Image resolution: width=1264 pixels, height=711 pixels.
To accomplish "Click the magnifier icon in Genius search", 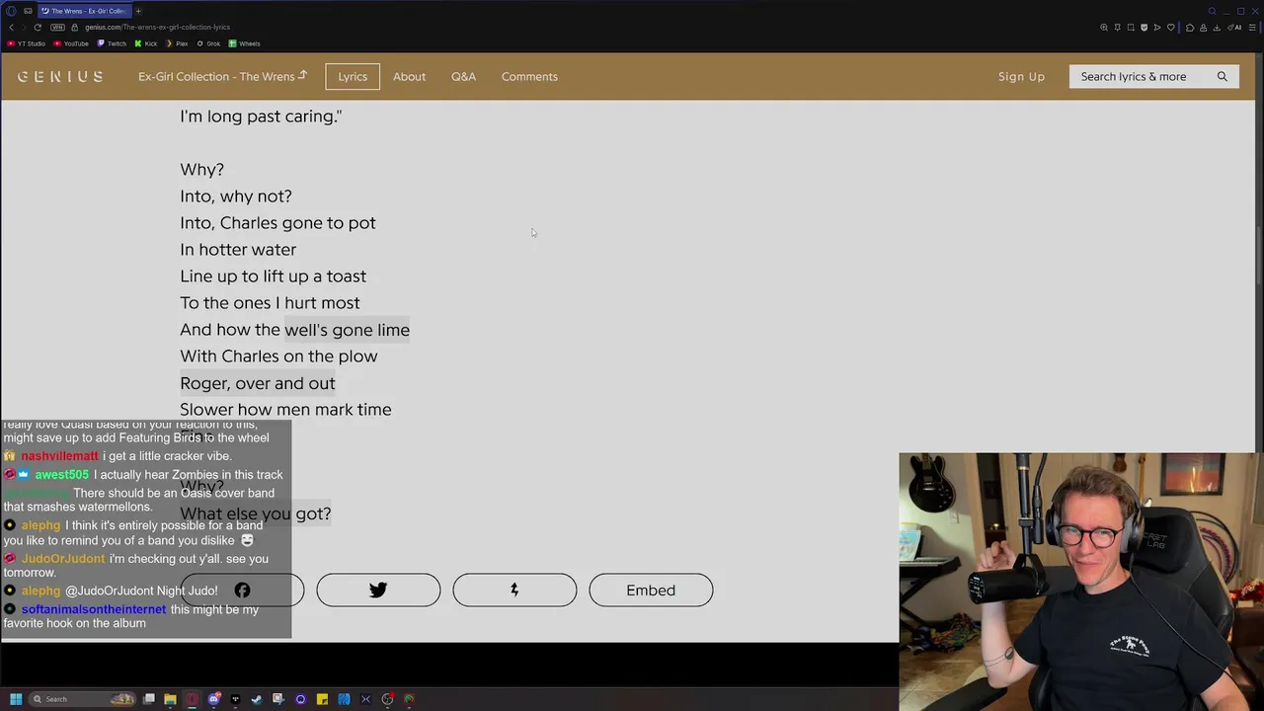I will tap(1223, 76).
